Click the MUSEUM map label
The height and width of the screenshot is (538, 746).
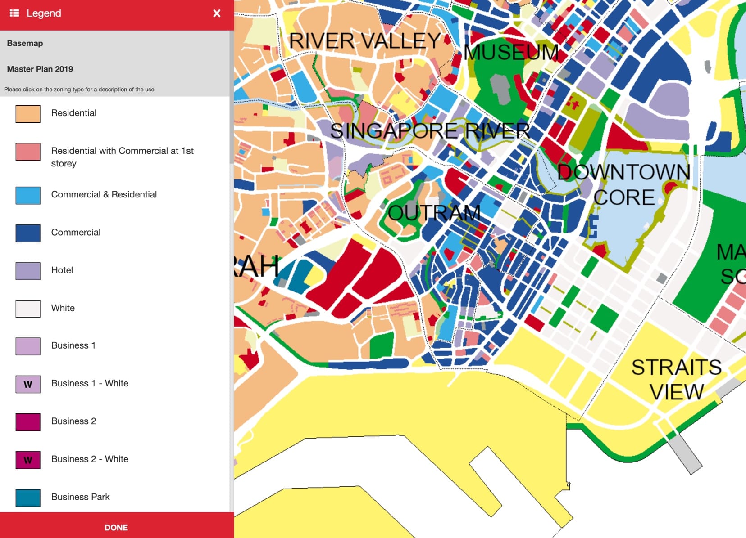511,52
